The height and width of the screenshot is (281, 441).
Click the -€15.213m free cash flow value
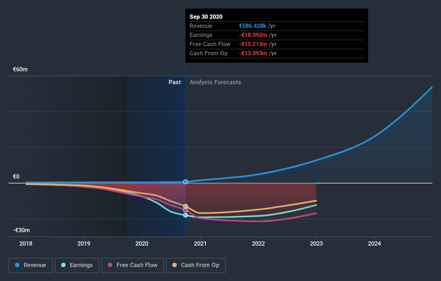click(253, 44)
